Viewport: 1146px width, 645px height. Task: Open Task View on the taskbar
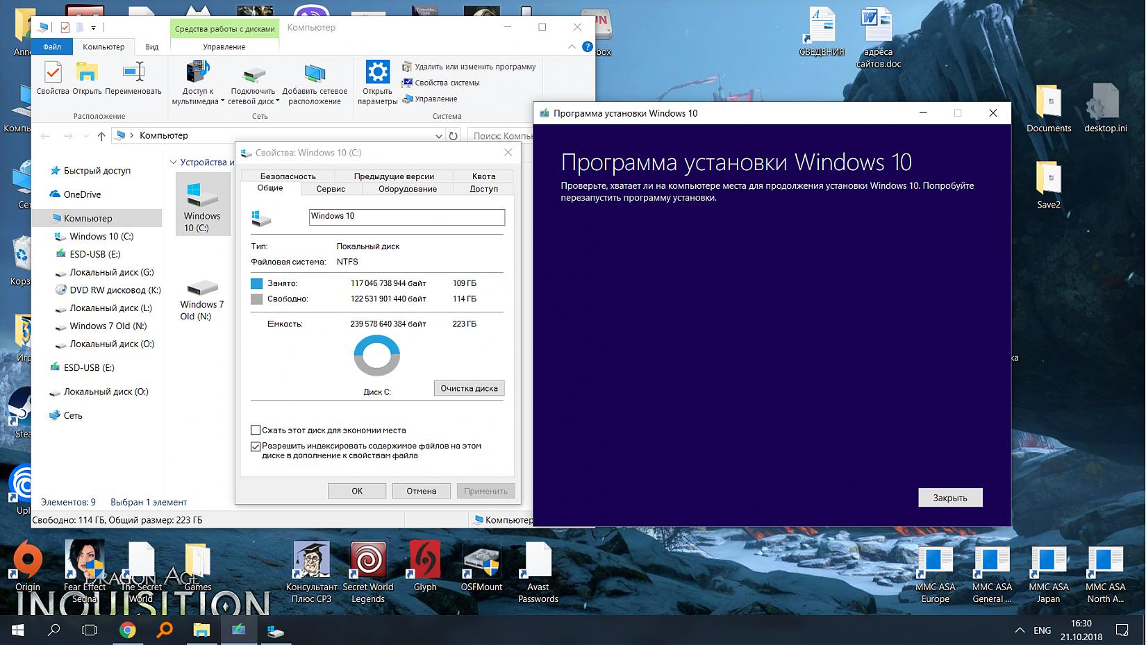pyautogui.click(x=90, y=630)
